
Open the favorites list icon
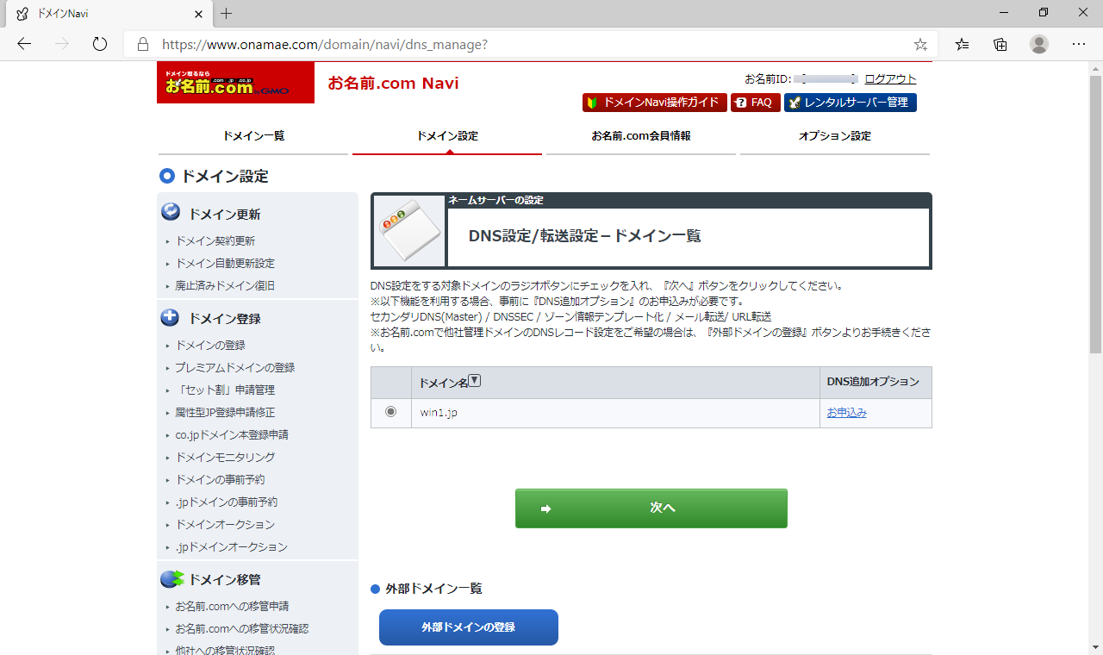tap(963, 44)
